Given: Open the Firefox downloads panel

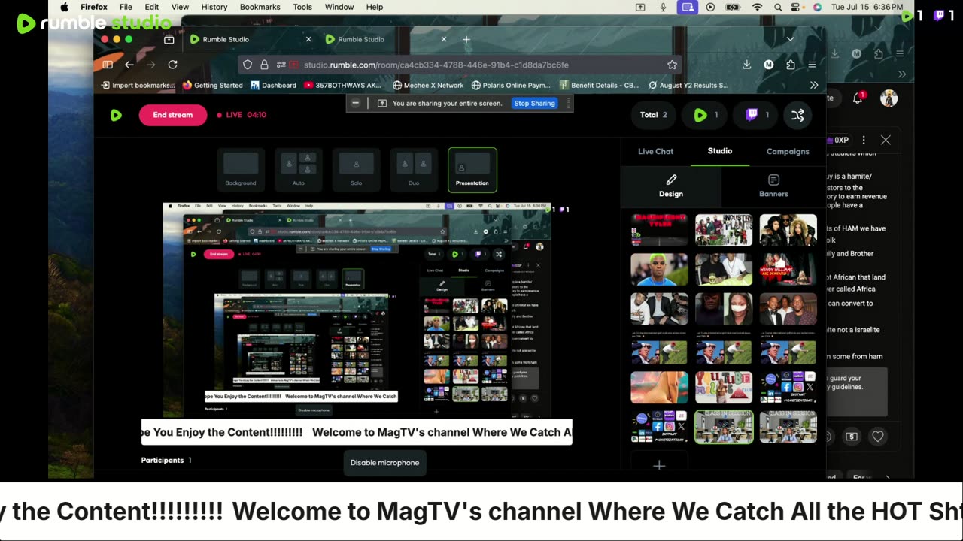Looking at the screenshot, I should [746, 65].
